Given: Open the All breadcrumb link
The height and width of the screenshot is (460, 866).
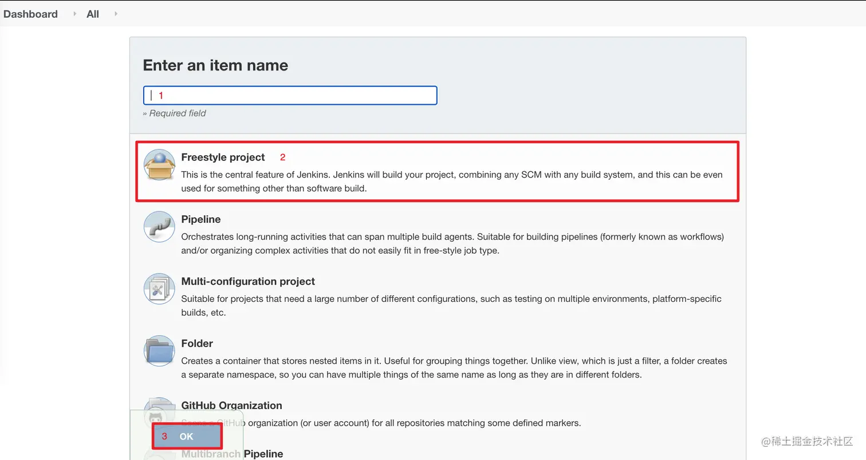Looking at the screenshot, I should click(x=93, y=14).
